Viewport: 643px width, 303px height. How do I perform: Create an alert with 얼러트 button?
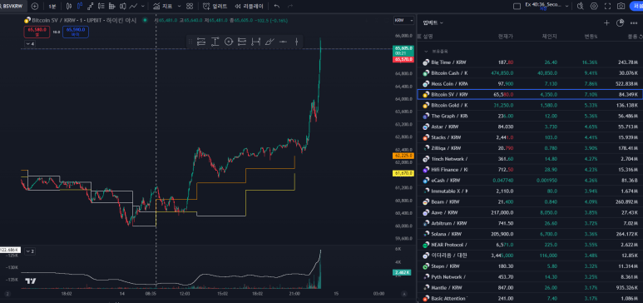[215, 6]
